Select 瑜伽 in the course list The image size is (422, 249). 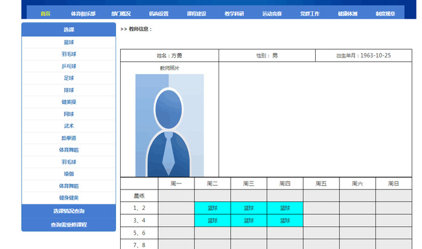click(69, 174)
